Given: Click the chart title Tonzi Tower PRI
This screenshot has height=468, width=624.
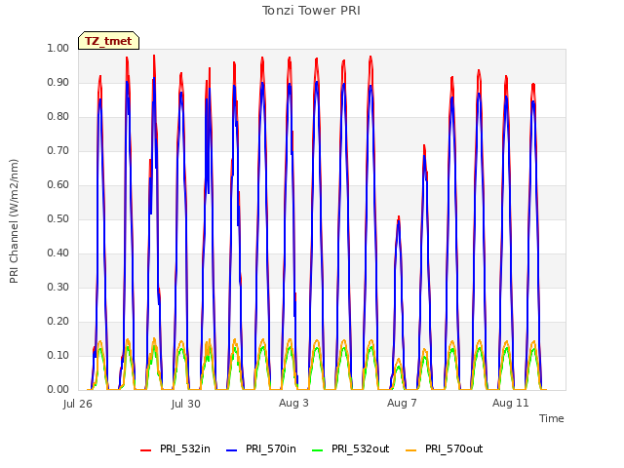Looking at the screenshot, I should click(311, 11).
